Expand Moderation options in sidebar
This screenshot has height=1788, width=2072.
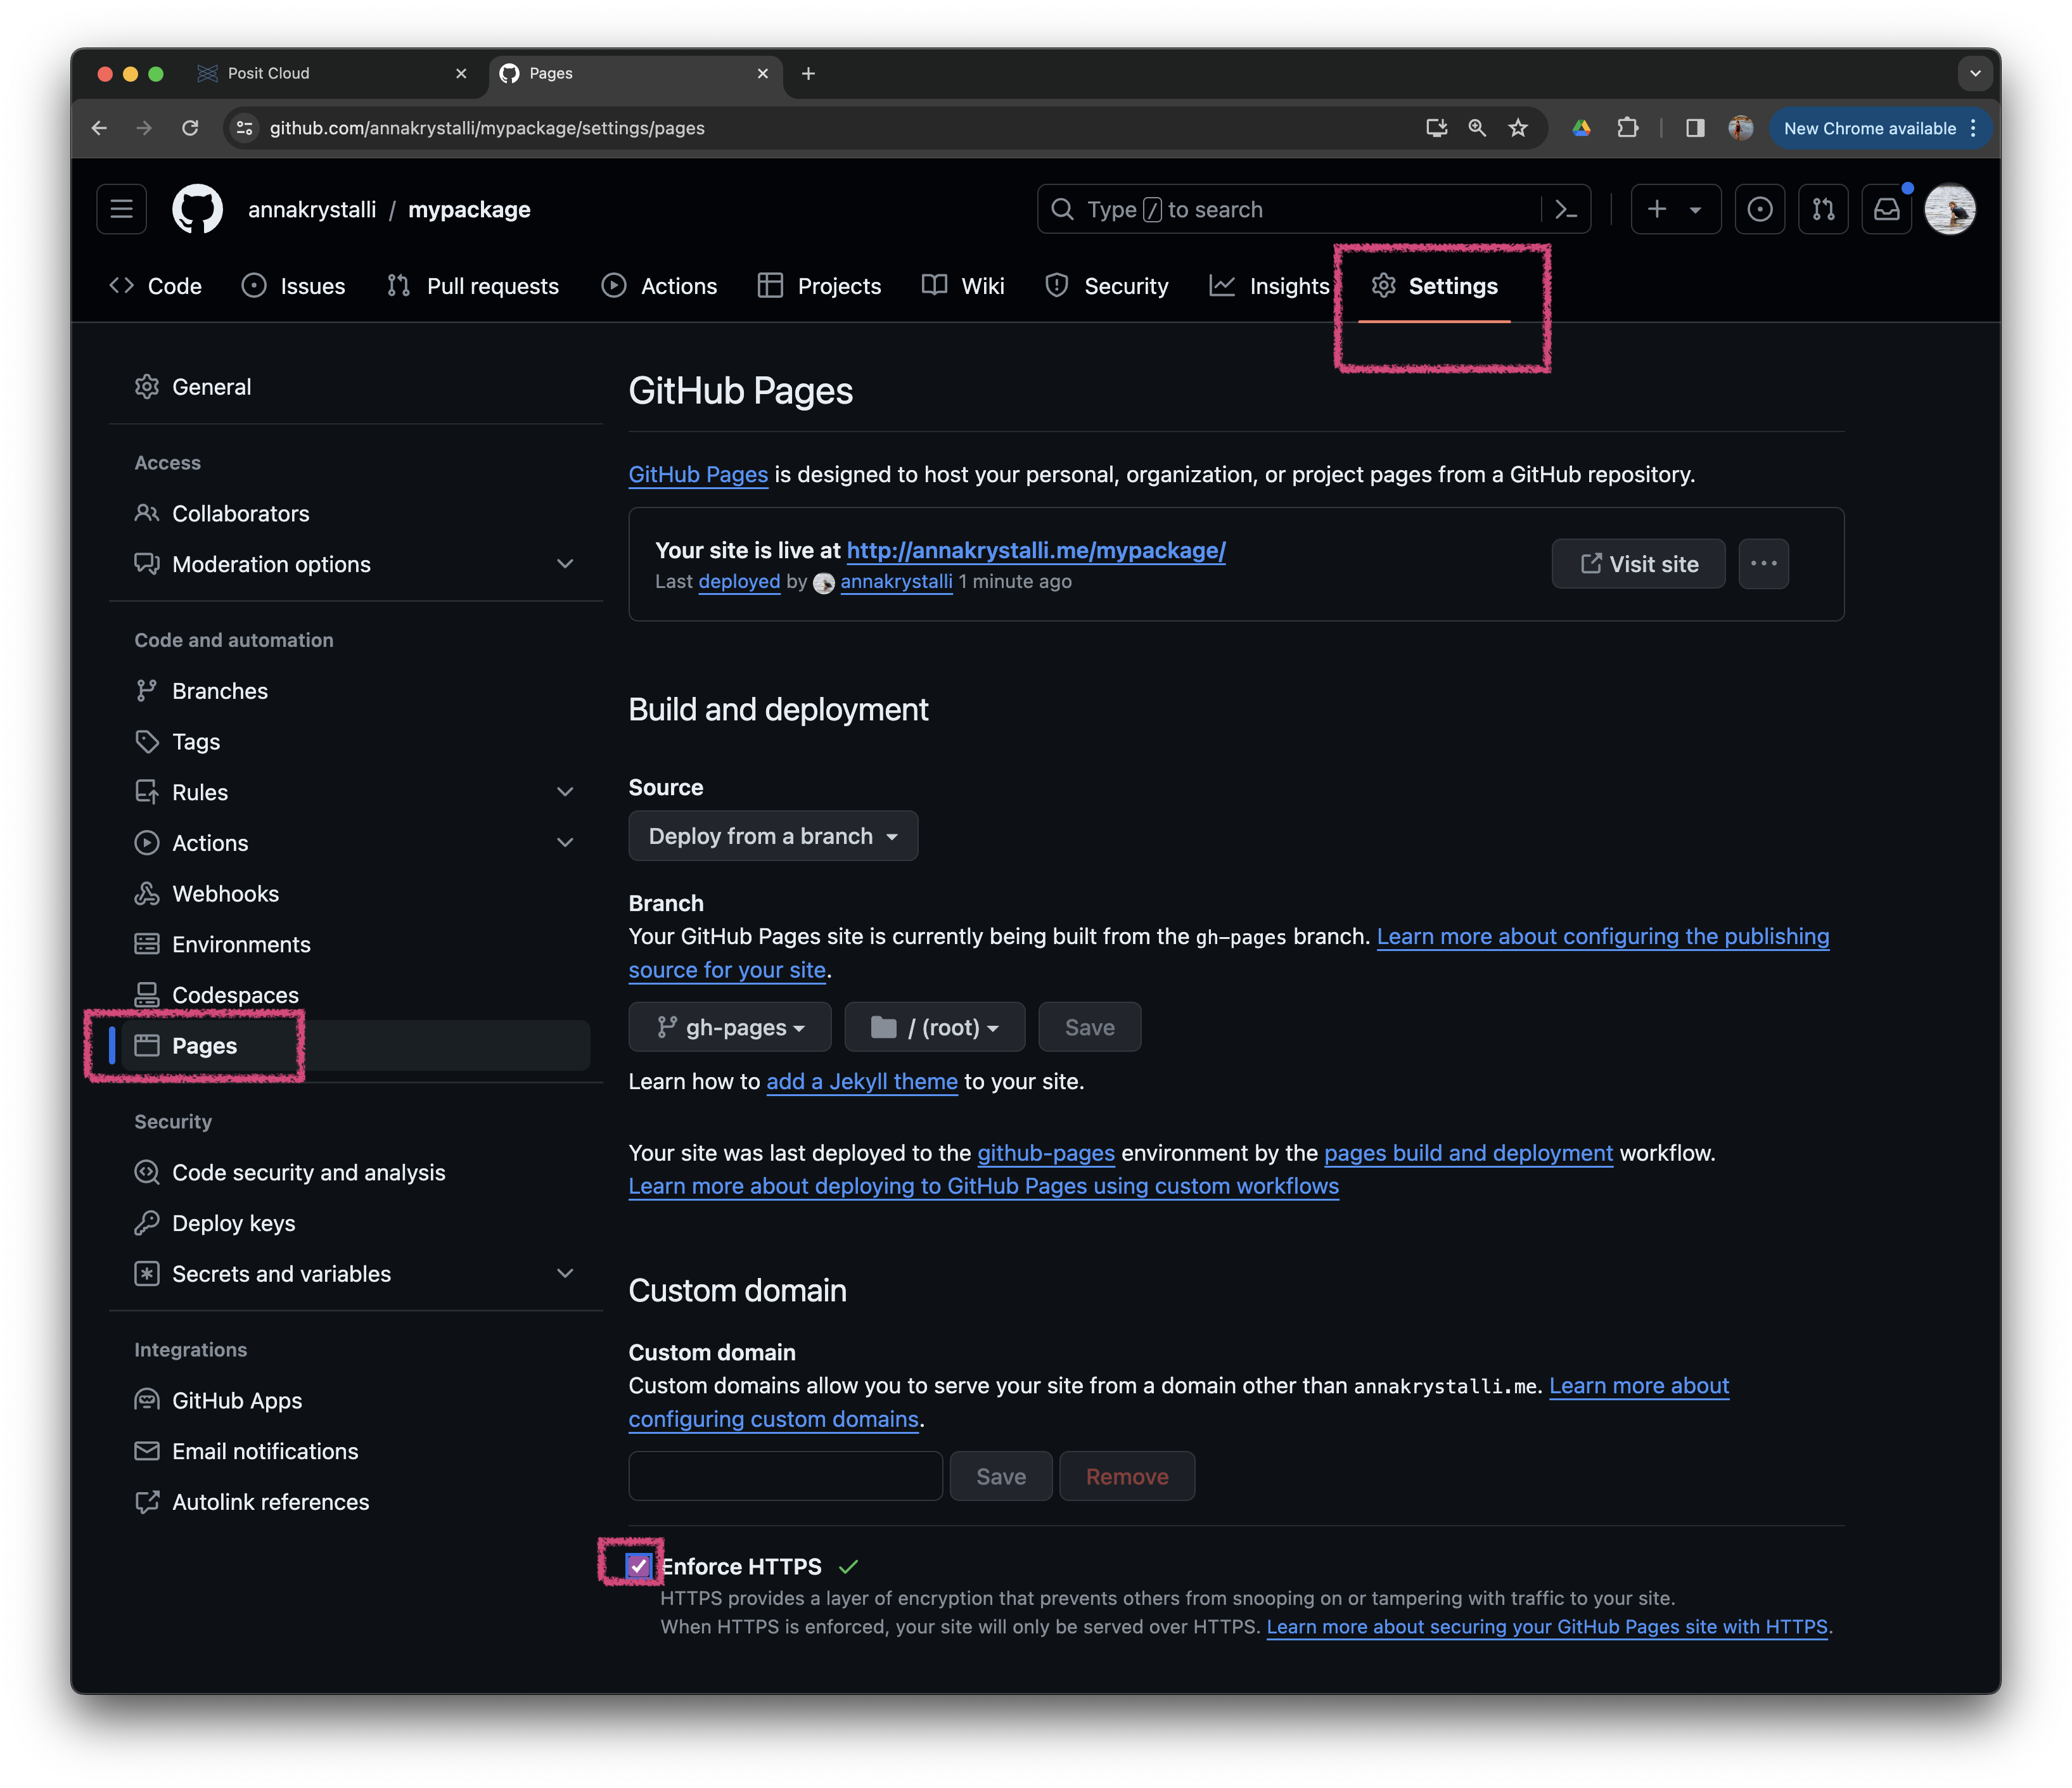coord(565,564)
